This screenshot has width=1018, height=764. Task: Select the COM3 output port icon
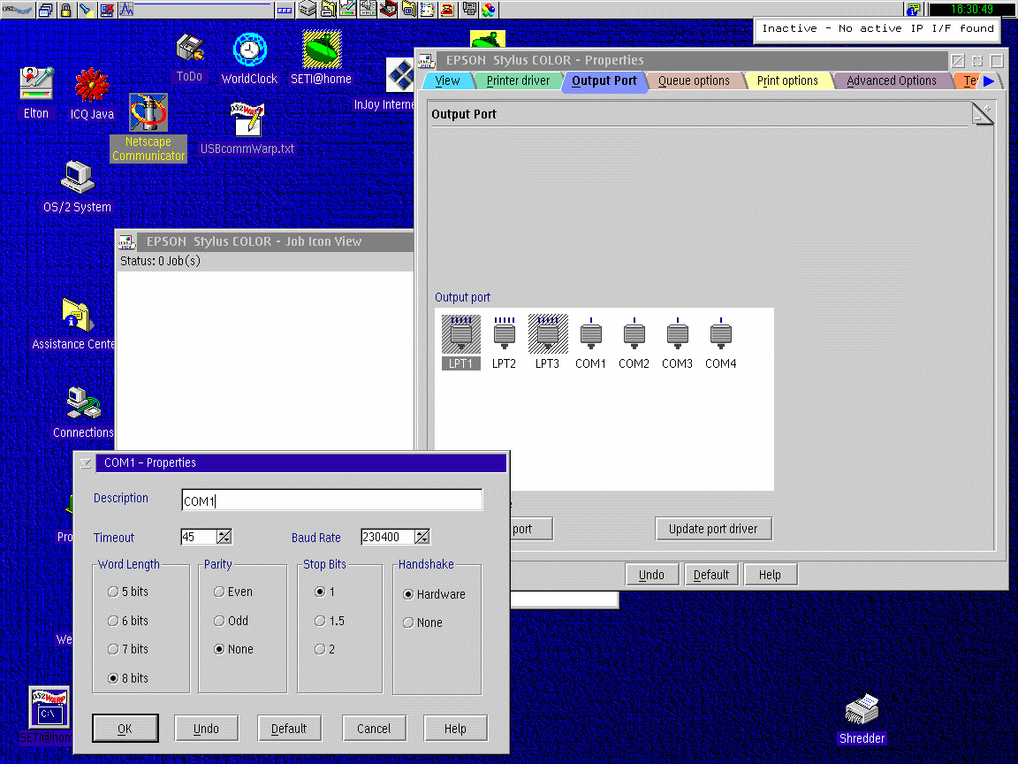(677, 342)
